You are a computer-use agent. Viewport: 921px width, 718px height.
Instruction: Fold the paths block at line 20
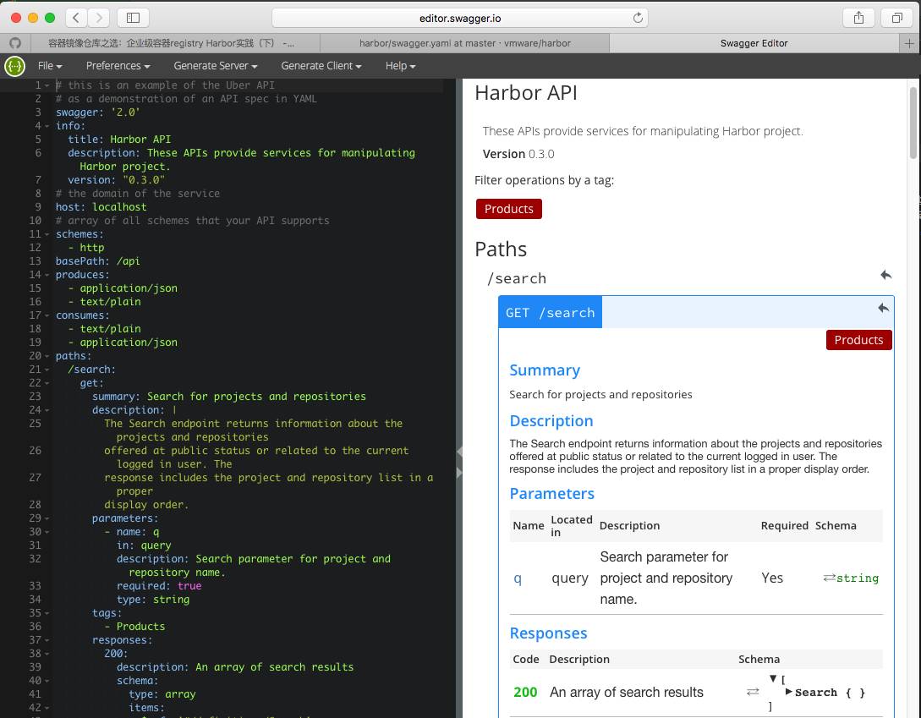coord(47,356)
